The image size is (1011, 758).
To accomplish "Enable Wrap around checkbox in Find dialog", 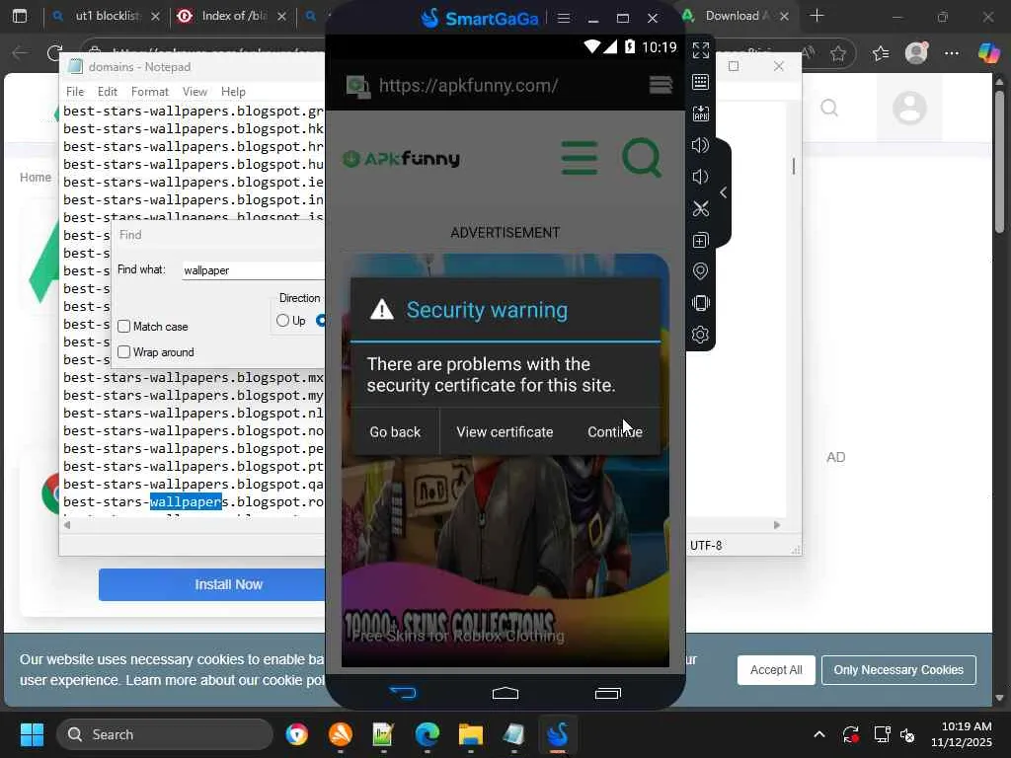I will point(123,352).
